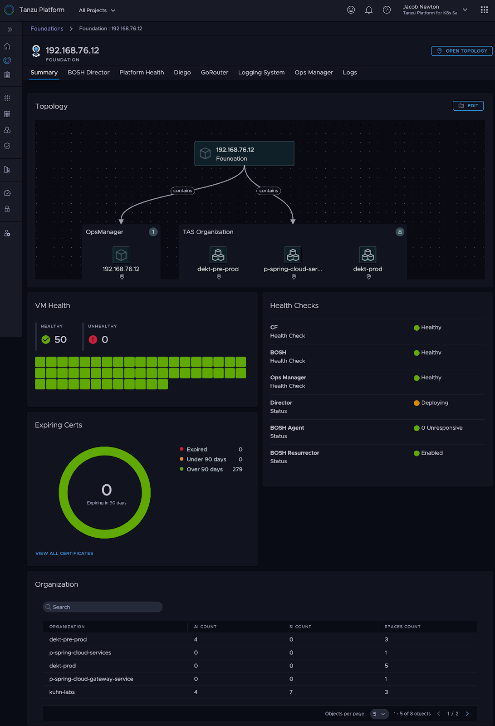Expand the Jacob Newton user menu
Viewport: 495px width, 726px height.
coord(435,10)
